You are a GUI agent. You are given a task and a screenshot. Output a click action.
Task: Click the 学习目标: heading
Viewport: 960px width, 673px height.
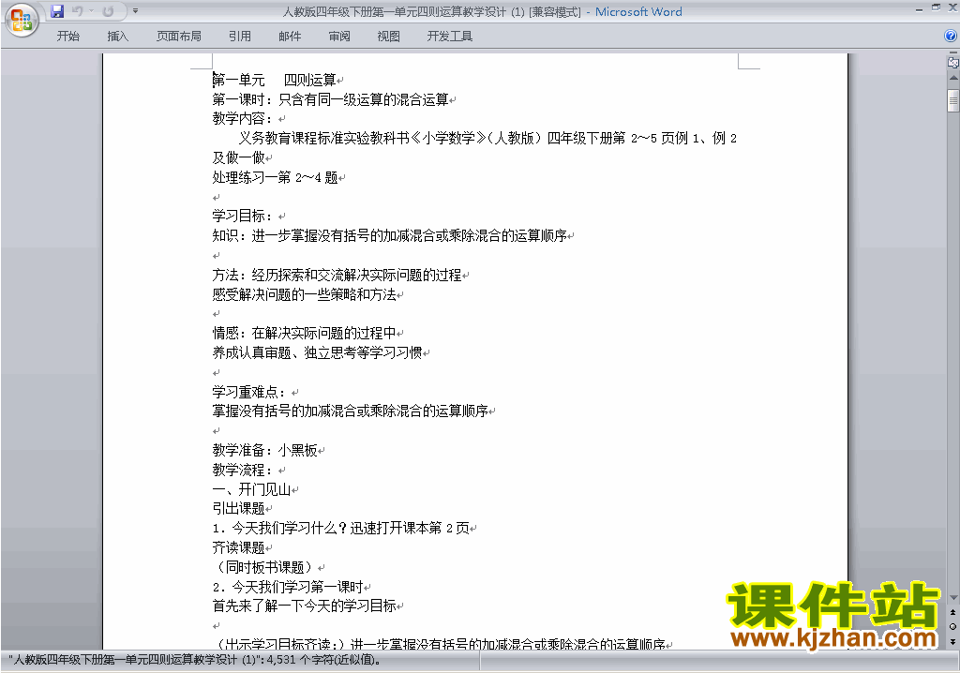pos(243,217)
